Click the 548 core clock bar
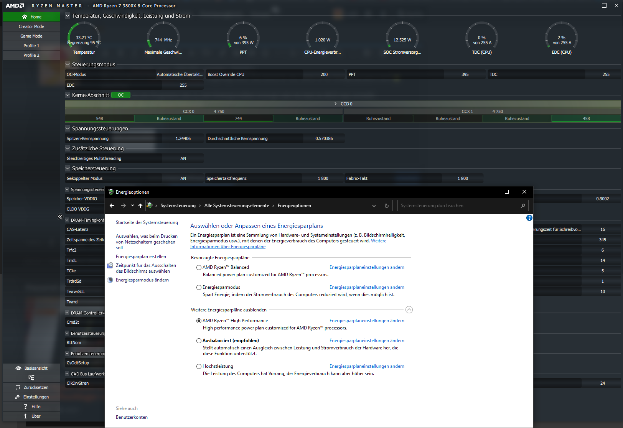The width and height of the screenshot is (623, 428). (99, 119)
